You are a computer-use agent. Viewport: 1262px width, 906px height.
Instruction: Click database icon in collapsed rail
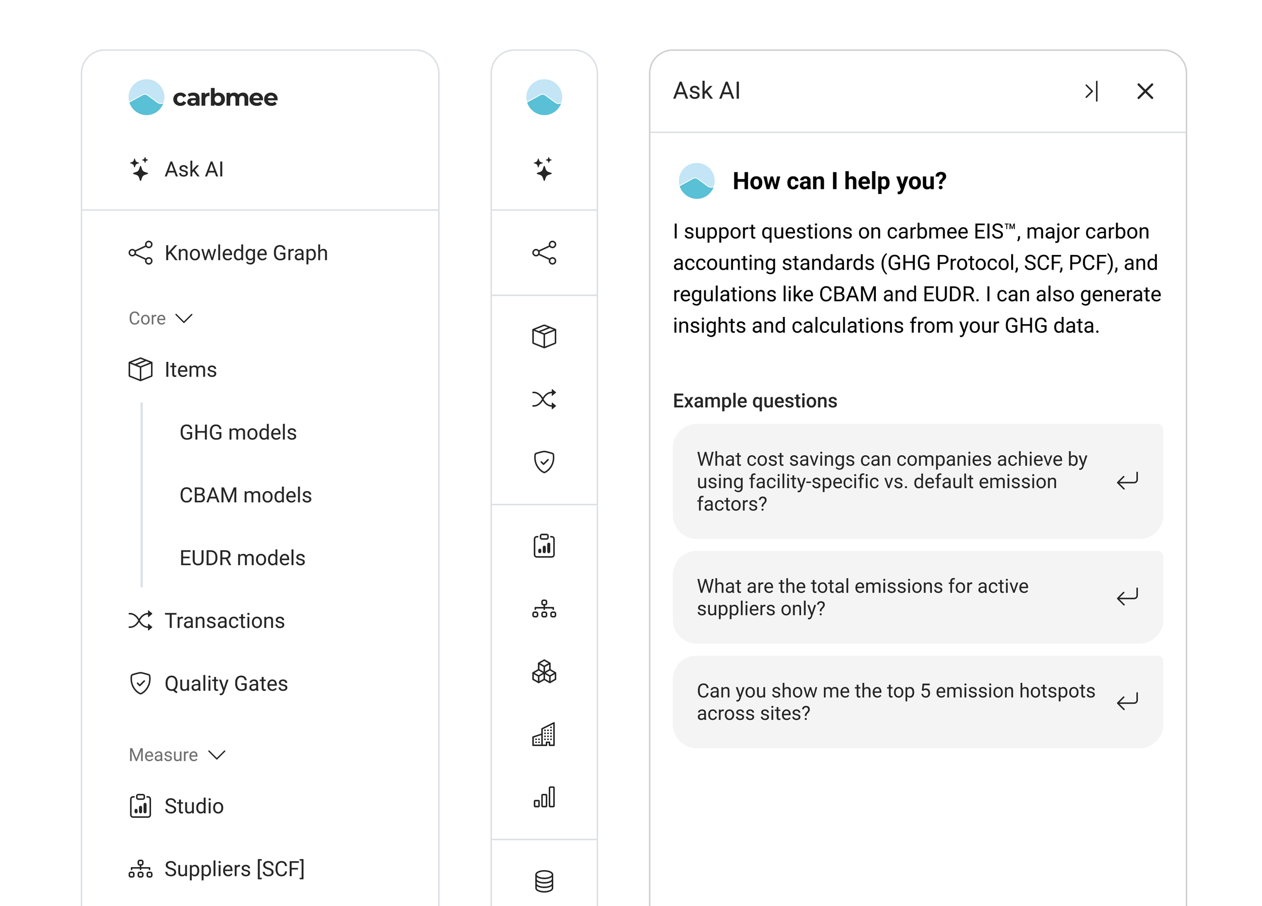tap(544, 881)
